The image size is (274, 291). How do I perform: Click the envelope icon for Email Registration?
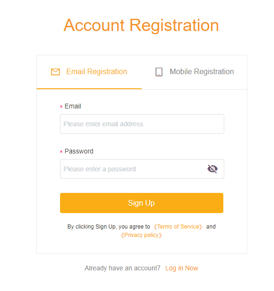[55, 72]
